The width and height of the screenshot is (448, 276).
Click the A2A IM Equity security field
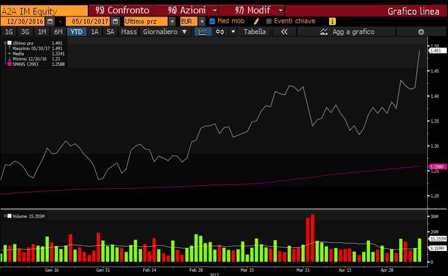coord(44,11)
